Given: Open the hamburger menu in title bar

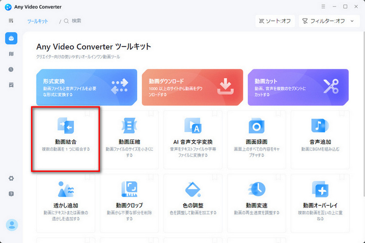Looking at the screenshot, I should point(323,6).
